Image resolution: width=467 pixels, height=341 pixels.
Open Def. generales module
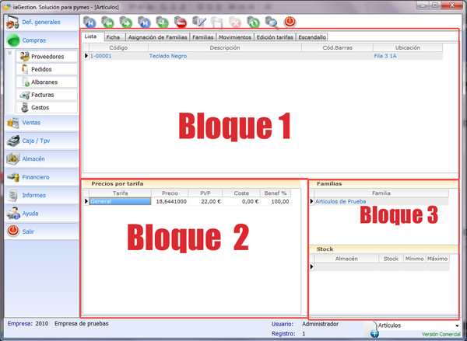point(42,23)
